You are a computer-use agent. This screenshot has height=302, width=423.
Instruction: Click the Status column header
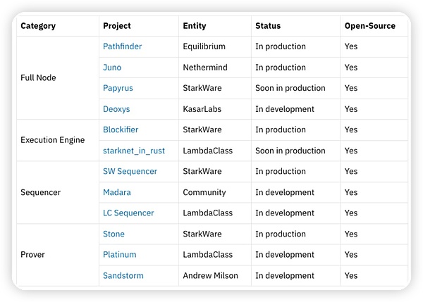coord(268,26)
